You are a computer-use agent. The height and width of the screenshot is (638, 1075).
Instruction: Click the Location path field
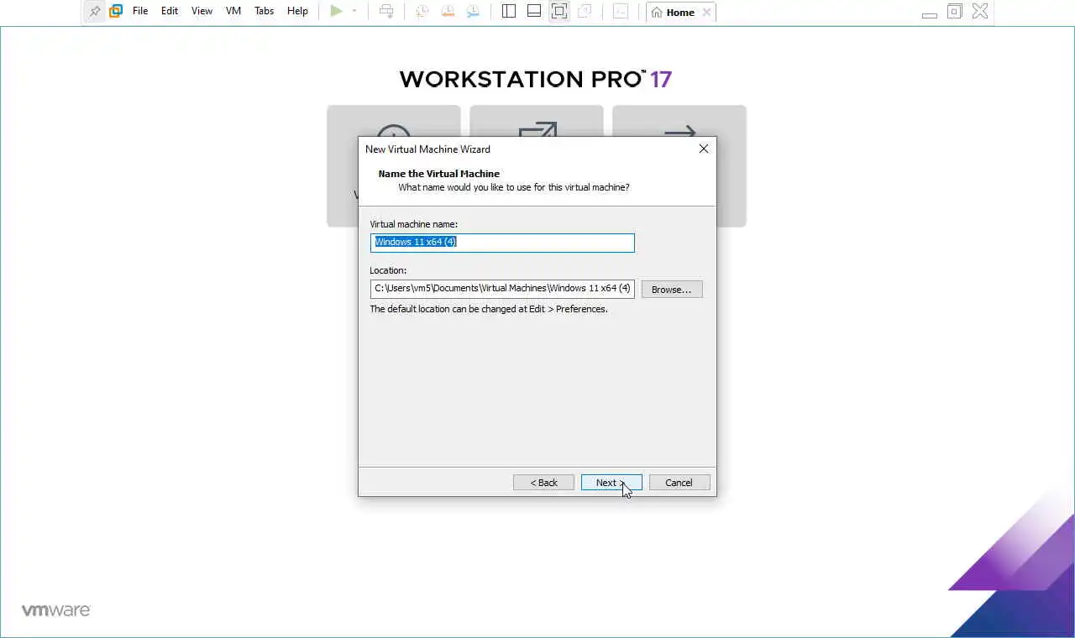click(502, 289)
